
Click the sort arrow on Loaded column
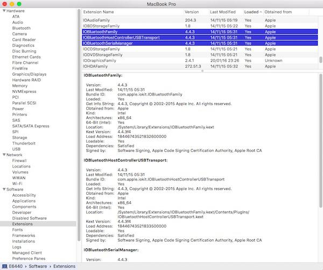(261, 11)
